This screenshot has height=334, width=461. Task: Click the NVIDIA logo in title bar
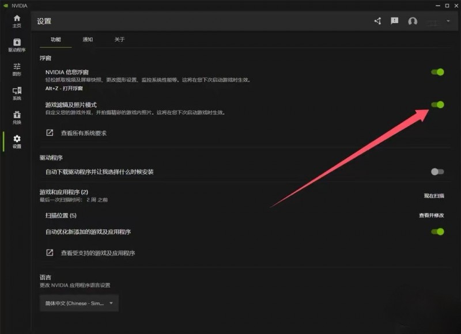tap(6, 6)
